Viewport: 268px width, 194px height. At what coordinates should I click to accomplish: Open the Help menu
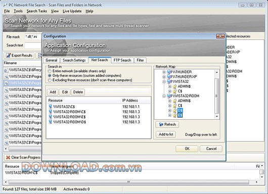coord(90,11)
